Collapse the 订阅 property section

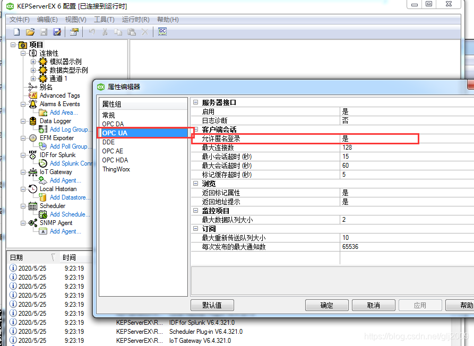click(x=195, y=228)
